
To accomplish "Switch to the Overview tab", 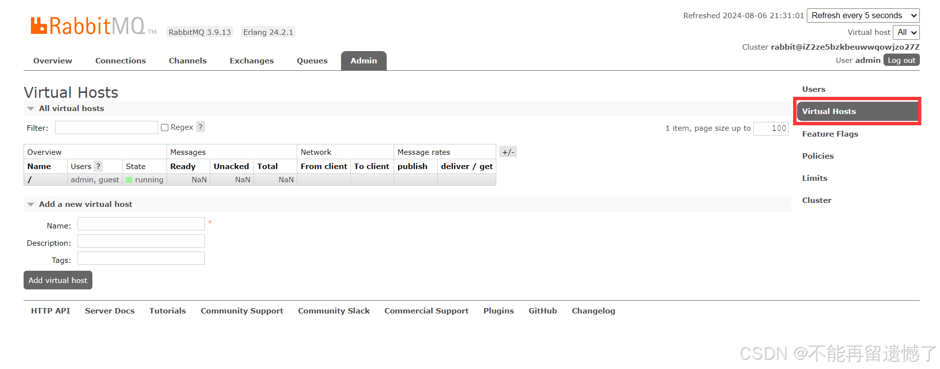I will [x=53, y=60].
